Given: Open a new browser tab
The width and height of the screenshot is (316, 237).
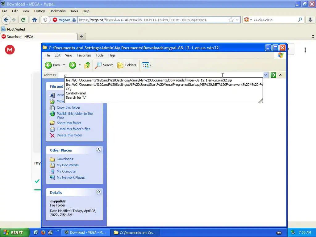Looking at the screenshot, I should pyautogui.click(x=81, y=36).
